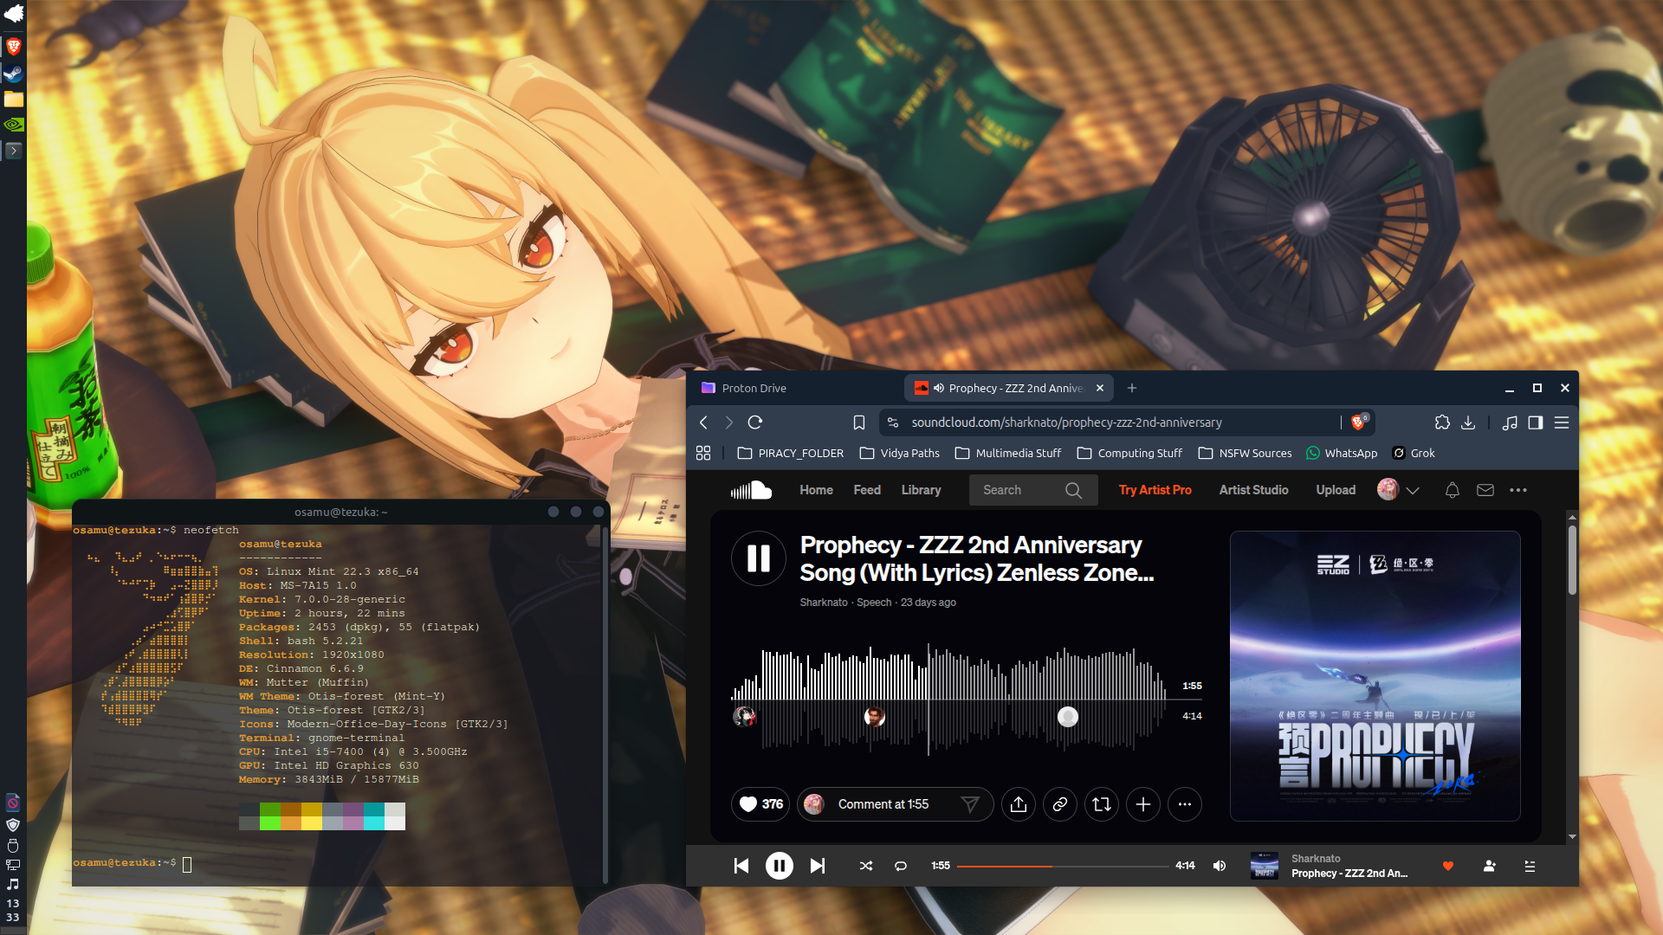
Task: Toggle repeat in the player bar
Action: (x=901, y=866)
